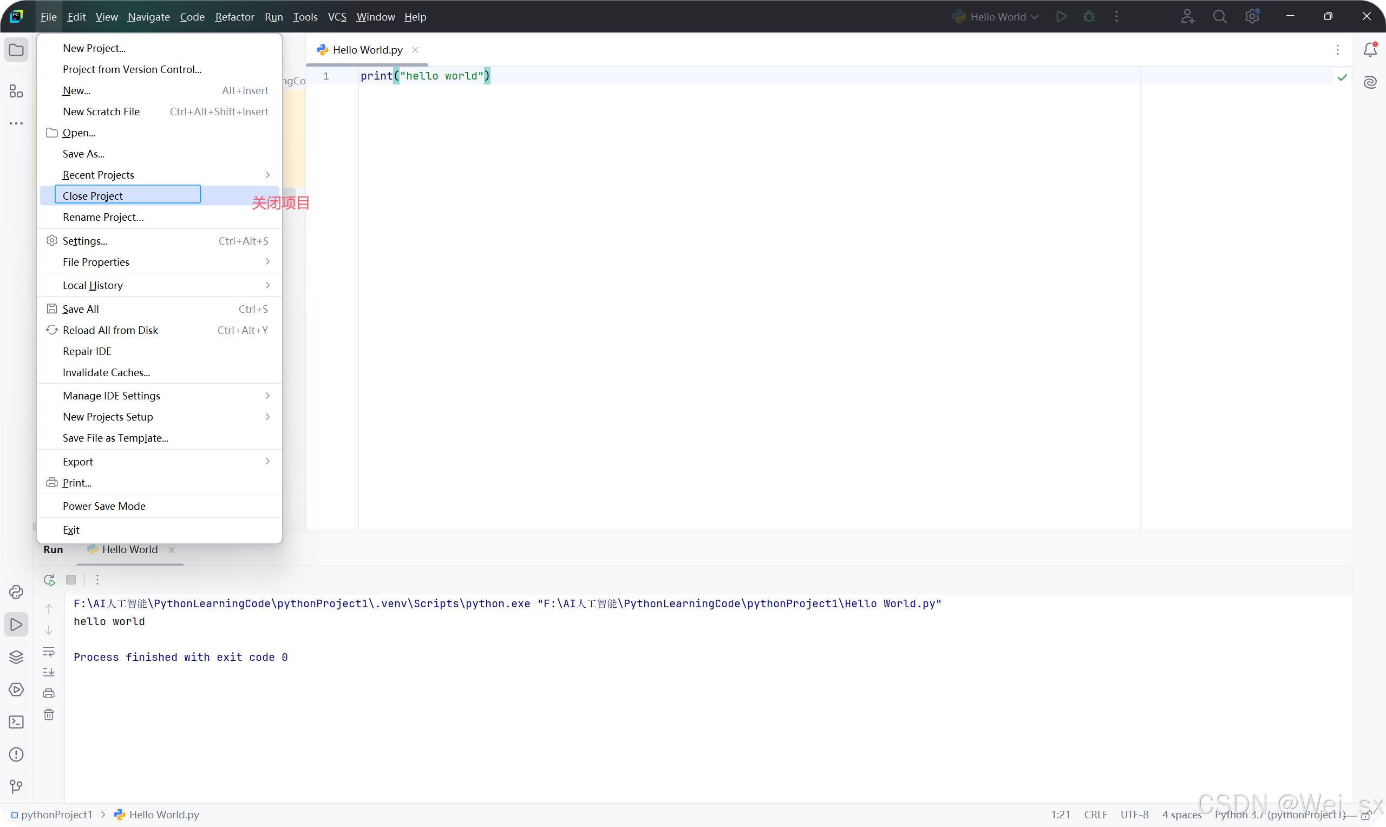The height and width of the screenshot is (827, 1386).
Task: Select Close Project from the File menu
Action: (x=93, y=195)
